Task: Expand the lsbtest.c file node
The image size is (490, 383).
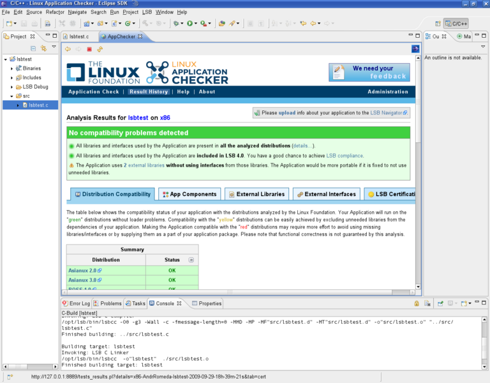Action: coord(18,105)
